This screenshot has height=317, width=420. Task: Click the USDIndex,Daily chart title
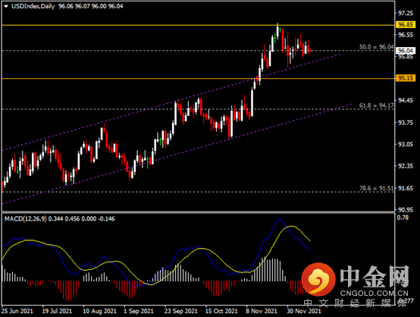coord(33,6)
